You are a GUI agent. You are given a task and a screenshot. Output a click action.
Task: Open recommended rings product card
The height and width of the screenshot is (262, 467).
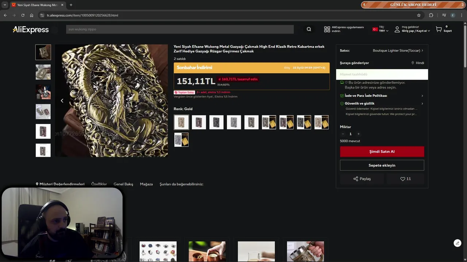coord(158,251)
